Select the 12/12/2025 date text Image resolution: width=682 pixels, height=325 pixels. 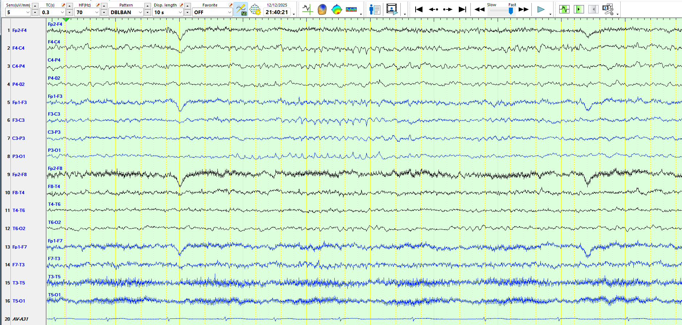click(277, 5)
